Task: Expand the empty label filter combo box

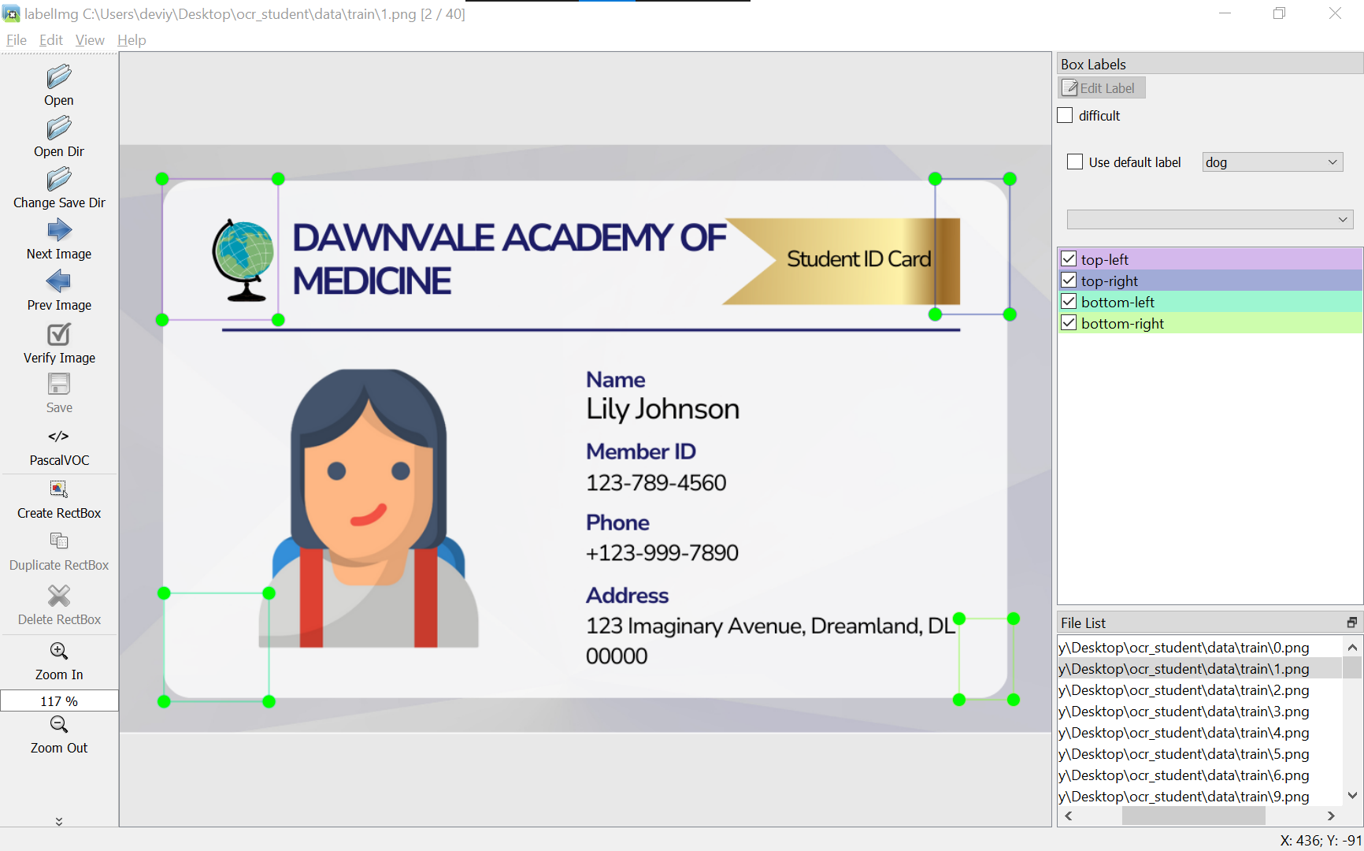Action: 1210,219
